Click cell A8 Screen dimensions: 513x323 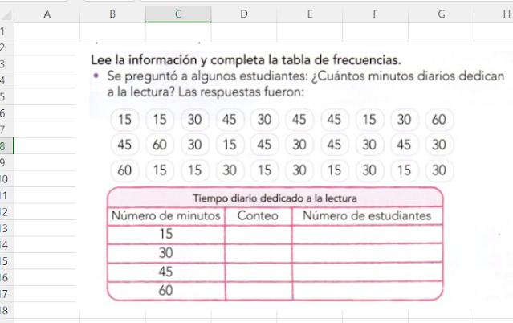[x=47, y=145]
